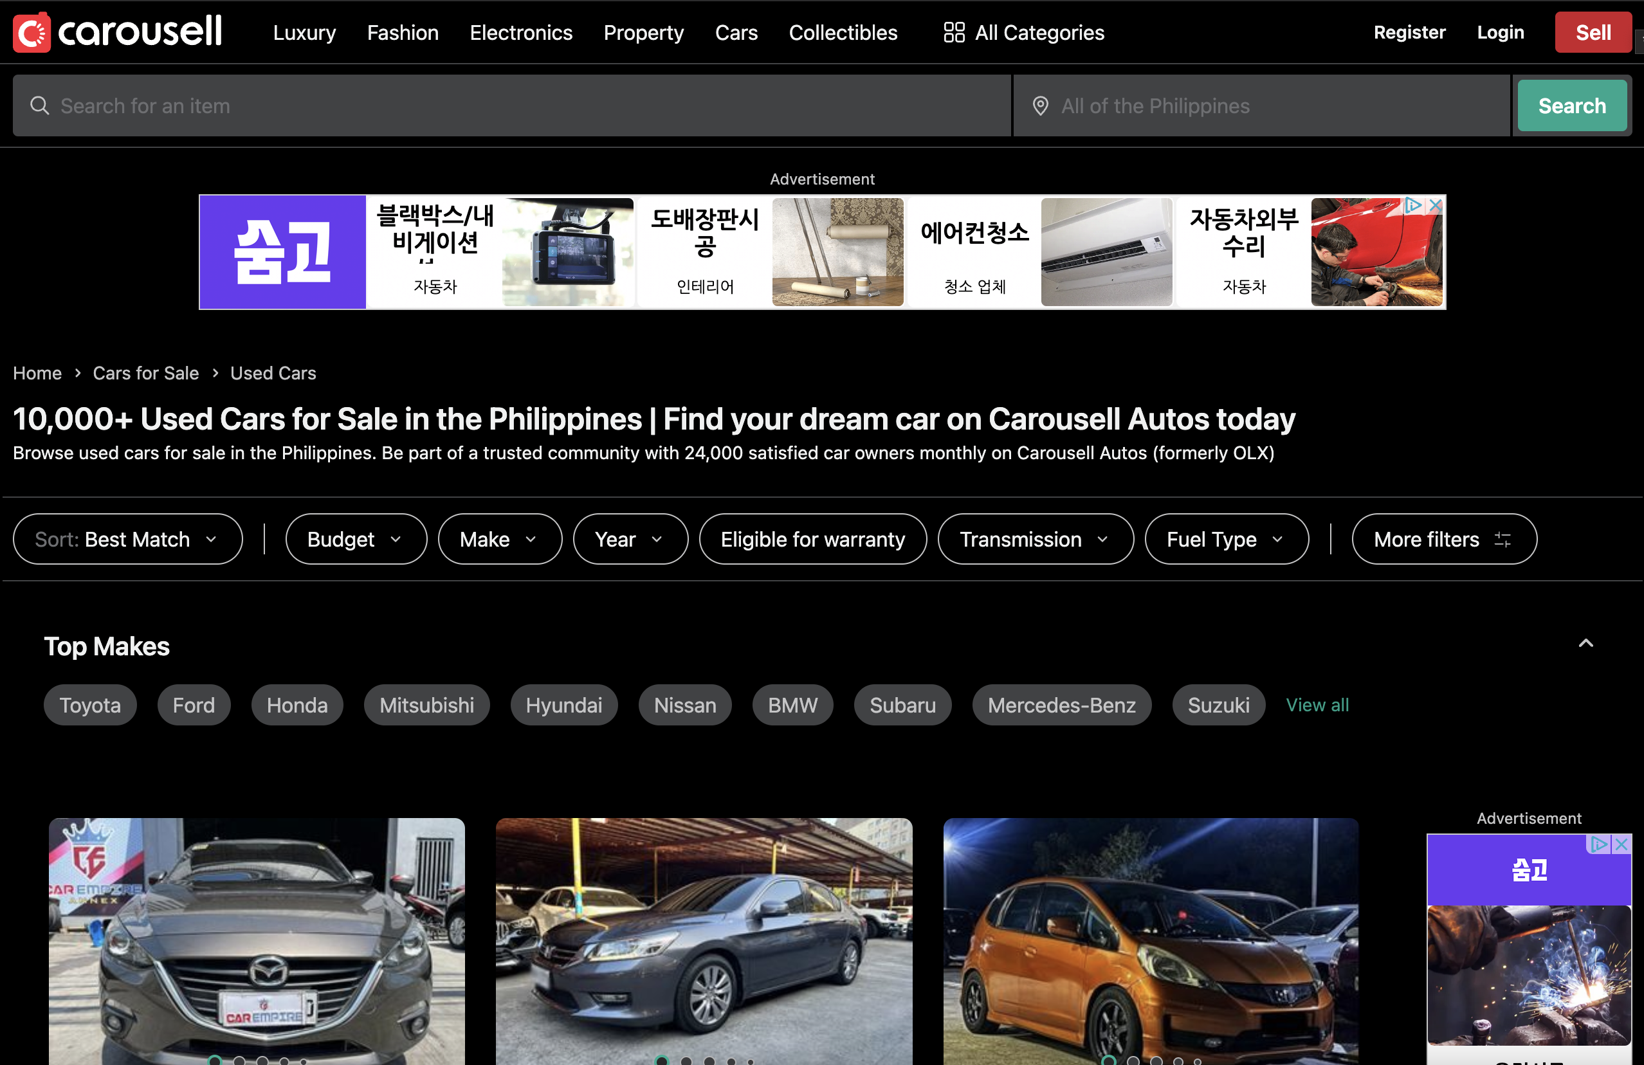The image size is (1644, 1065).
Task: Open the dark gray Honda sedan listing photo
Action: click(x=704, y=942)
